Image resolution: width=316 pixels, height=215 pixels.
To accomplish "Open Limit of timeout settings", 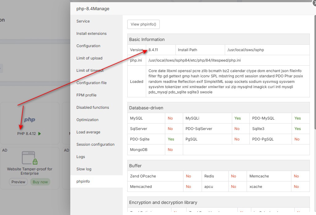I will 89,70.
